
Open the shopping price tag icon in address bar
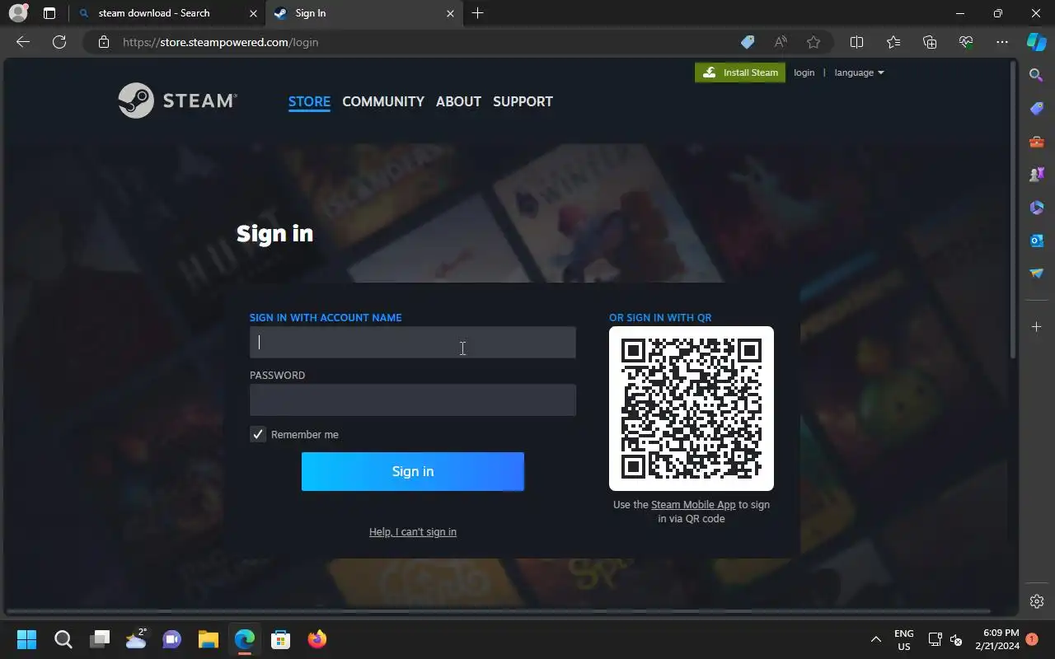(x=748, y=42)
